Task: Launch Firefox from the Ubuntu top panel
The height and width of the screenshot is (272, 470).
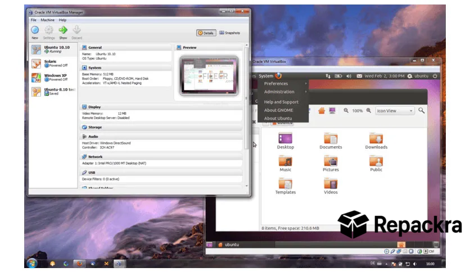Action: tap(278, 76)
